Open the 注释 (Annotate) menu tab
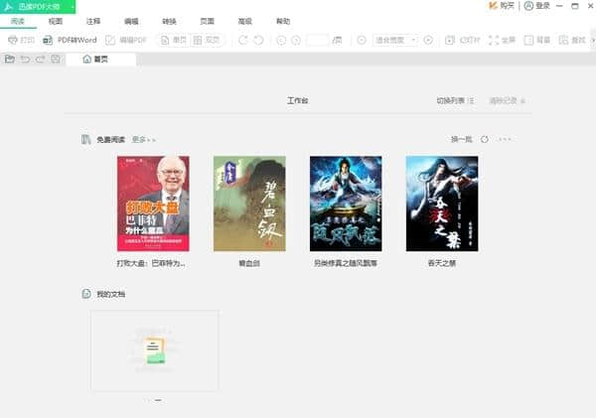Image resolution: width=596 pixels, height=418 pixels. tap(93, 21)
